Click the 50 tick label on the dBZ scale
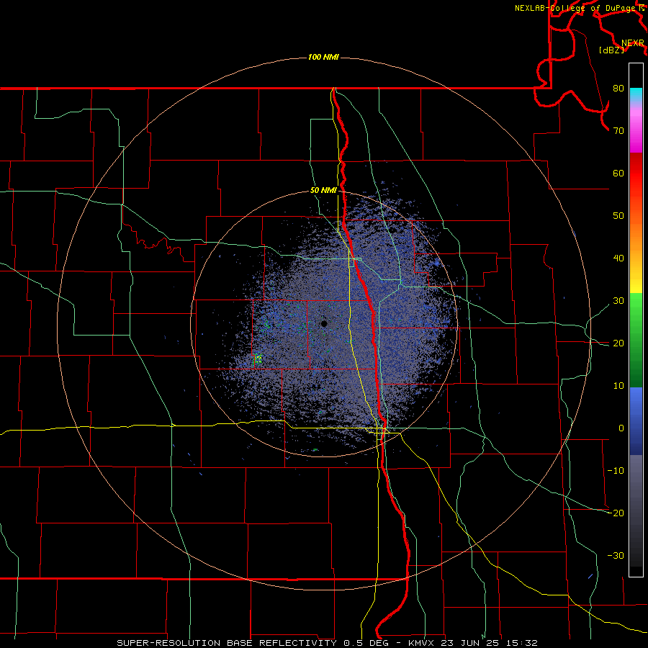Viewport: 648px width, 648px height. [618, 216]
